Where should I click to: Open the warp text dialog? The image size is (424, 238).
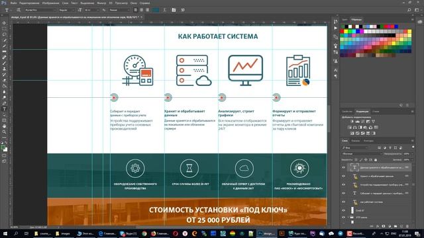point(165,10)
